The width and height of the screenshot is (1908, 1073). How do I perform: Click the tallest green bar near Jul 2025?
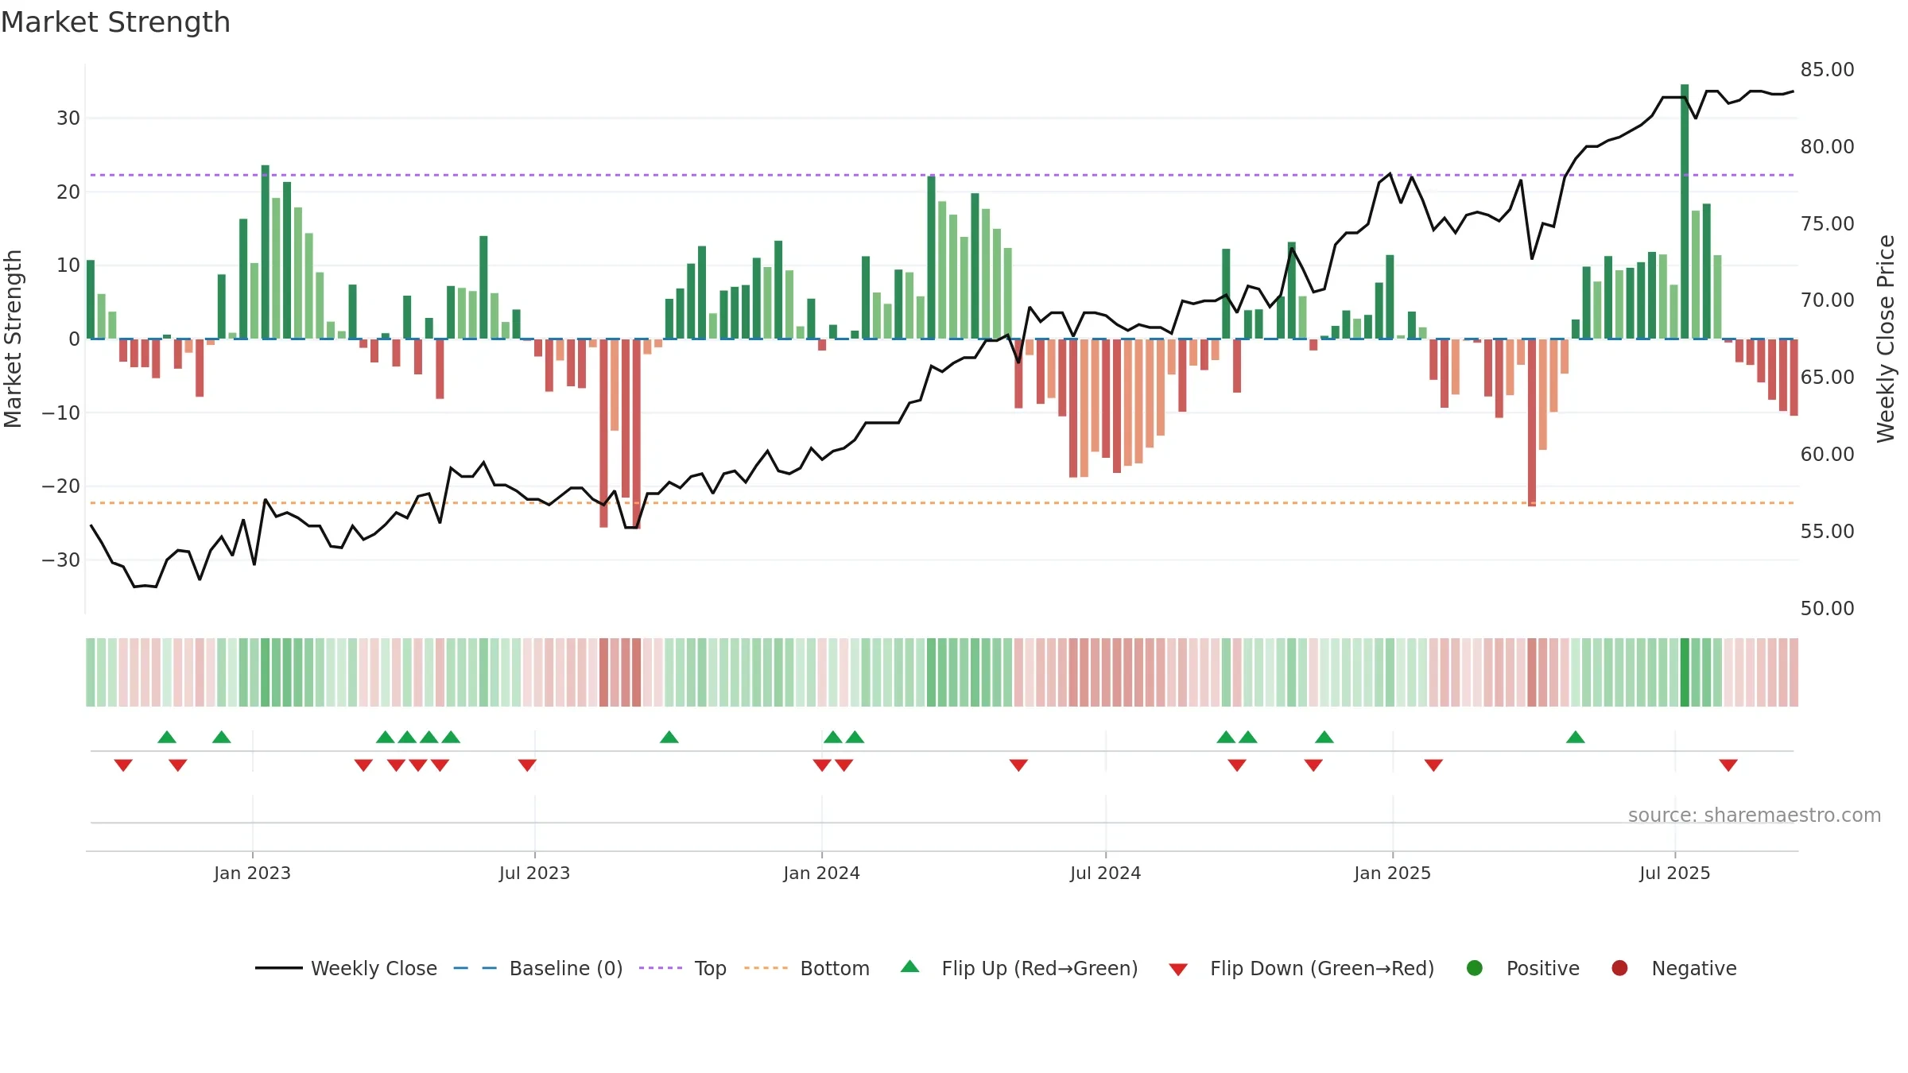point(1685,211)
